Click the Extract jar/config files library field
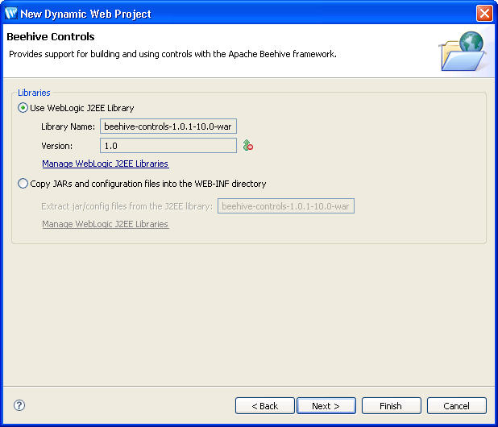498x427 pixels. (x=286, y=206)
